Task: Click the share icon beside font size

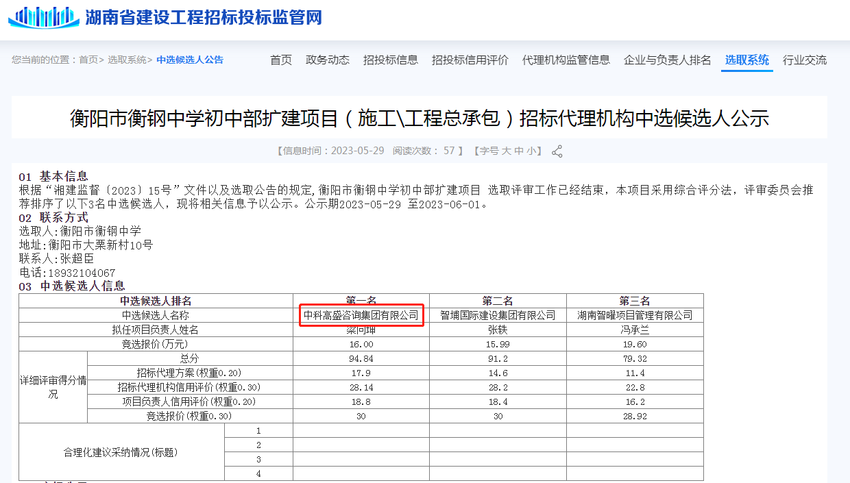Action: [557, 151]
